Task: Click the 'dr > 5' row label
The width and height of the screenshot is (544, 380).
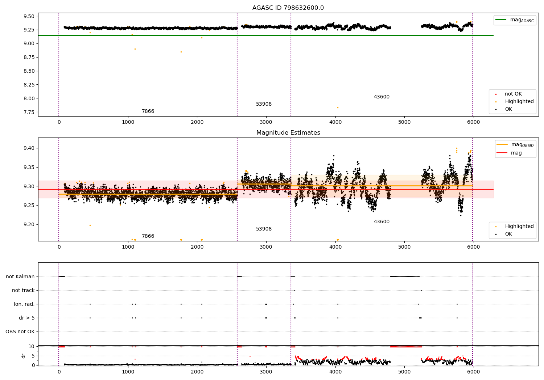Action: point(27,318)
